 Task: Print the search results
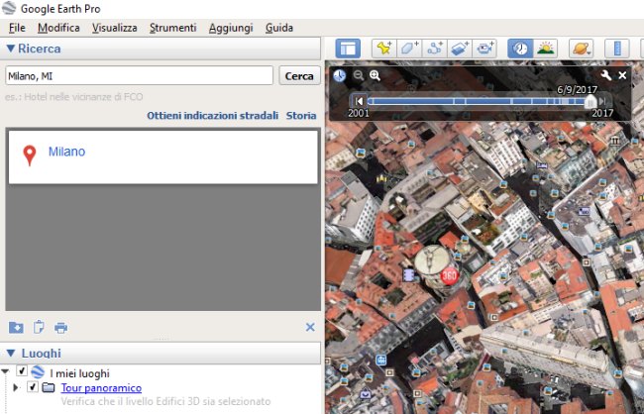pyautogui.click(x=60, y=328)
